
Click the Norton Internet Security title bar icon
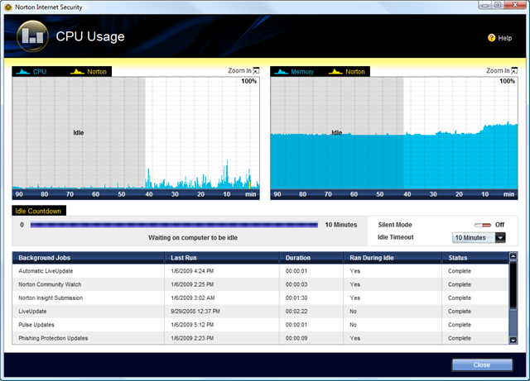8,7
